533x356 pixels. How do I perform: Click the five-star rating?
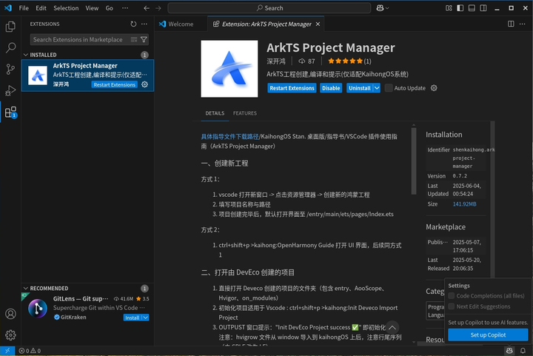346,61
